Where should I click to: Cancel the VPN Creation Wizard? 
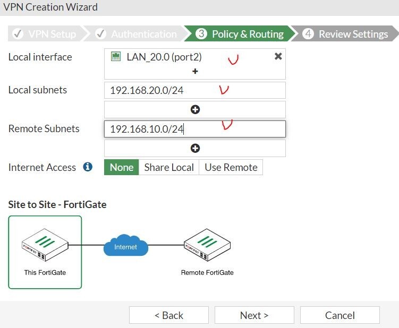tap(339, 315)
